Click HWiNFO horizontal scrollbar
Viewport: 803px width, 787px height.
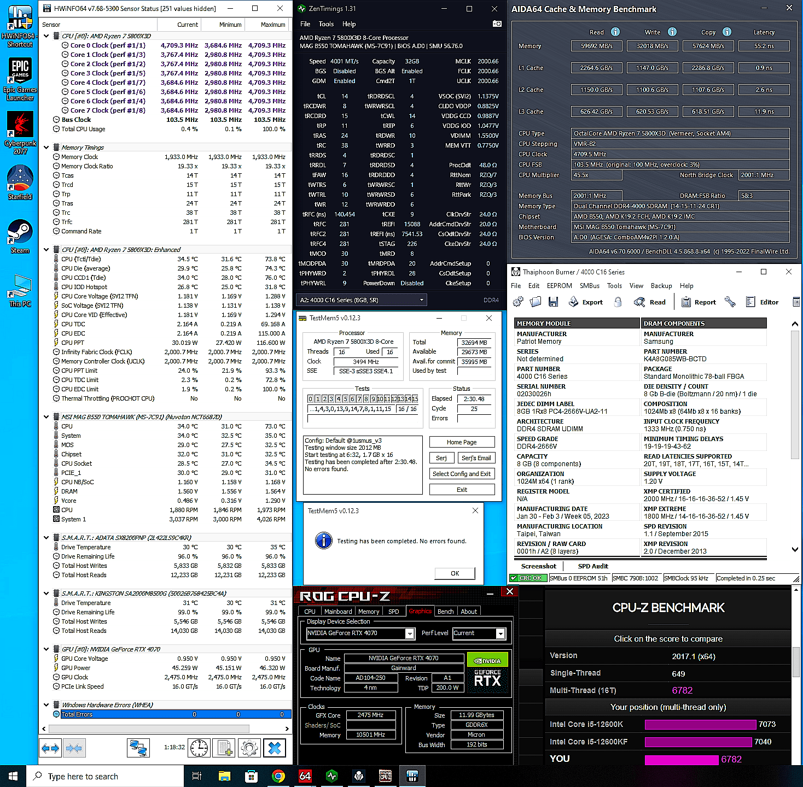click(149, 729)
